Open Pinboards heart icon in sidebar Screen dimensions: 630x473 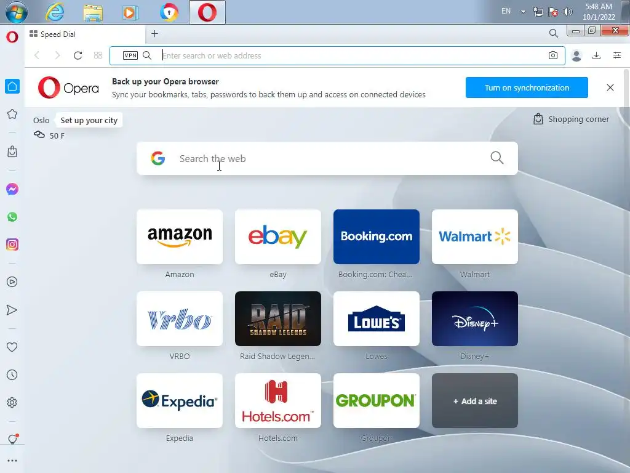click(12, 347)
